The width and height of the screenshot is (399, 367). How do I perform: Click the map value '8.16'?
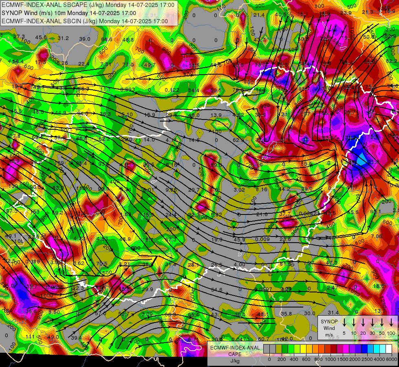tap(262, 189)
